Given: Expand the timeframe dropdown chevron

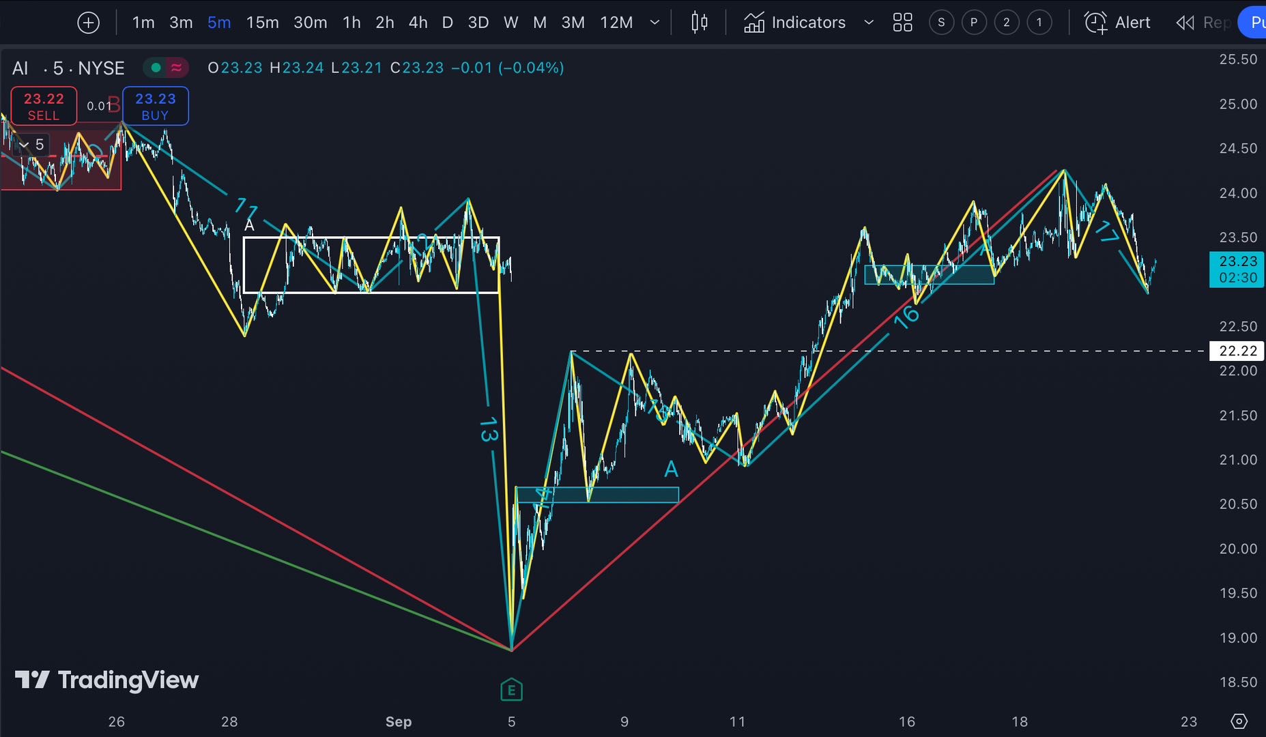Looking at the screenshot, I should tap(654, 23).
